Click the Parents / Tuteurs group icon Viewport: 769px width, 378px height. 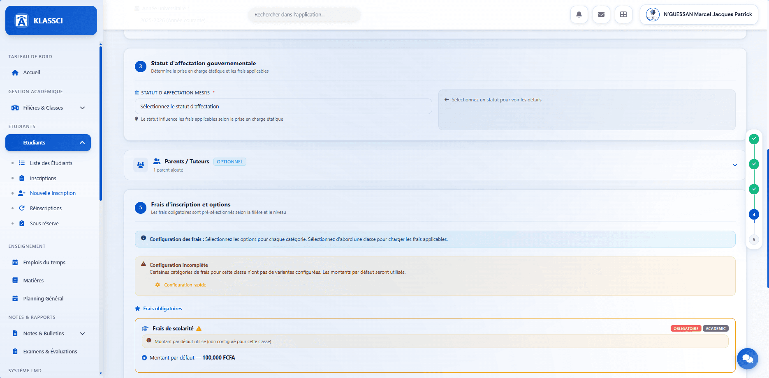tap(141, 165)
